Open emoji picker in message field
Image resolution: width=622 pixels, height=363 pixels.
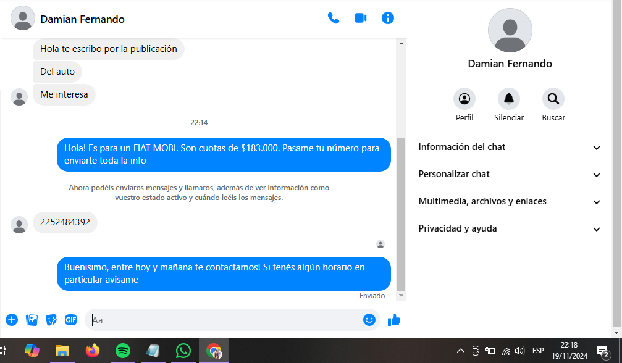point(369,320)
